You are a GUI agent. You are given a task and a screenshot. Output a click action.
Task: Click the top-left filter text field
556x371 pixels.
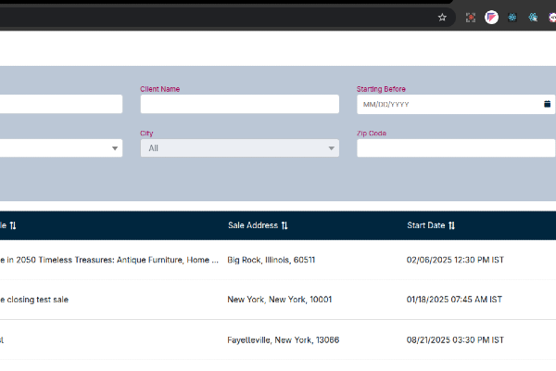point(60,104)
